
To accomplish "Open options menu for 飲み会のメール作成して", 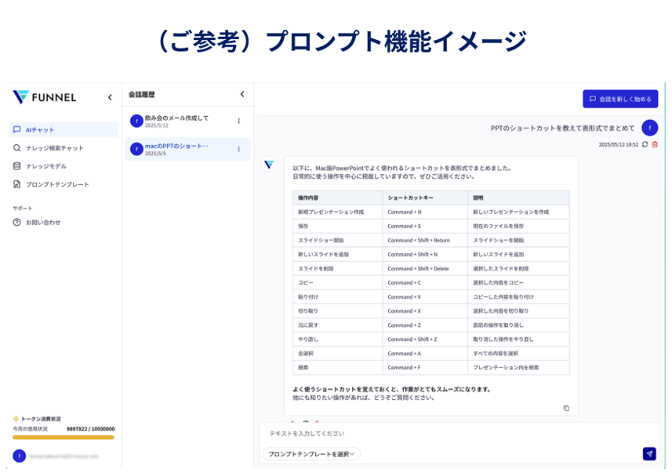I will tap(238, 122).
